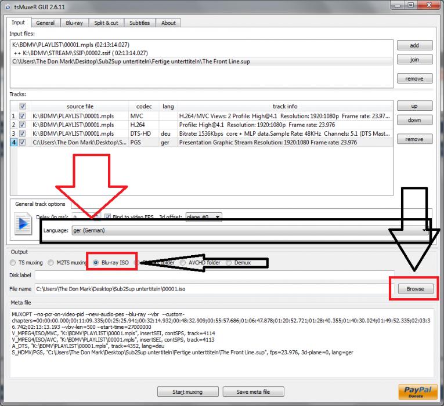Click remove button beside input files list
444x406 pixels.
coord(414,78)
